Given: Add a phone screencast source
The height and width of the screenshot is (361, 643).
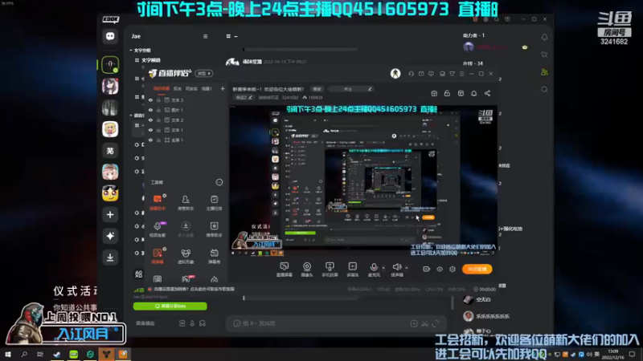Looking at the screenshot, I should pos(330,270).
